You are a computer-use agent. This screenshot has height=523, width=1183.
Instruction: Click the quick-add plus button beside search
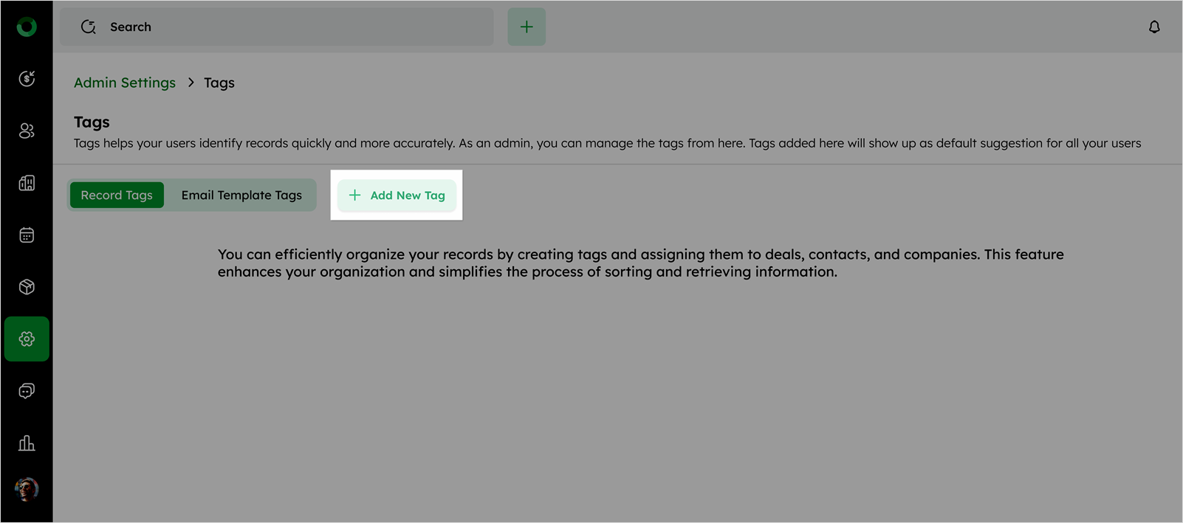(527, 27)
